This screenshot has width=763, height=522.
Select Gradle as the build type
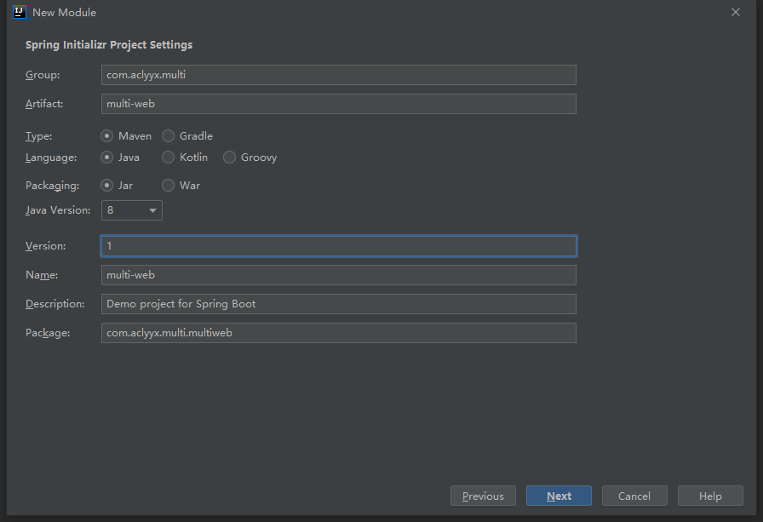(168, 135)
